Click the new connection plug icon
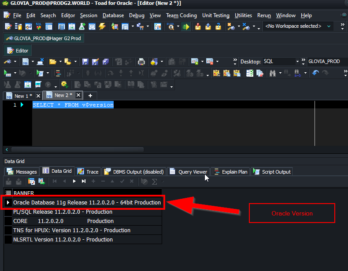Screen dimensions: 348x271 (x=231, y=26)
